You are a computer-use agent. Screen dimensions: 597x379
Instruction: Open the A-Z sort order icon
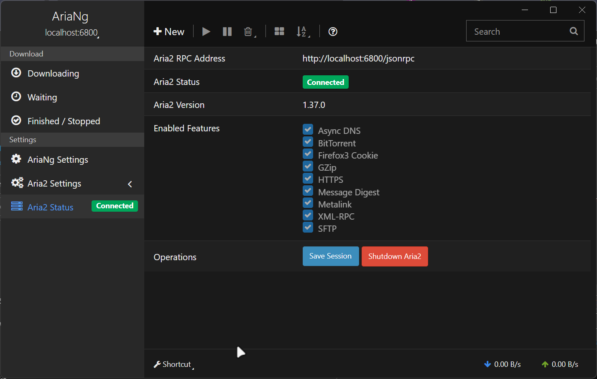[302, 32]
